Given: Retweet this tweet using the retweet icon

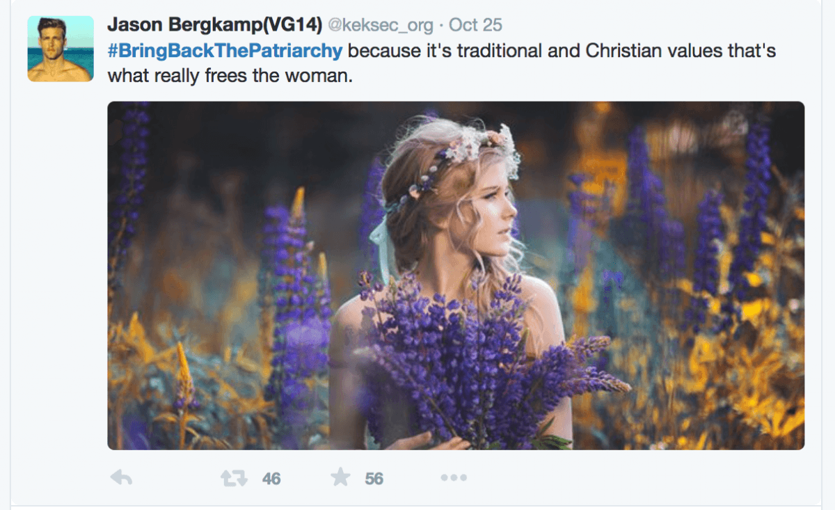Looking at the screenshot, I should click(233, 478).
